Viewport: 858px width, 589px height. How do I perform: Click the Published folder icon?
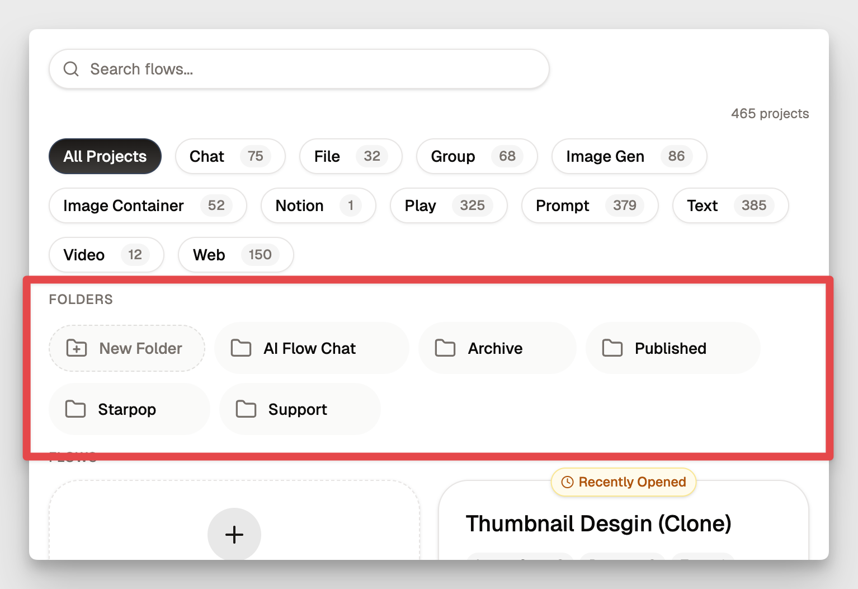click(x=612, y=348)
